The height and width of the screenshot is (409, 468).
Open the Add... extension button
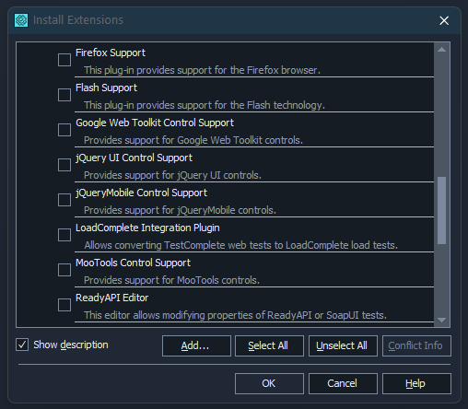[196, 345]
